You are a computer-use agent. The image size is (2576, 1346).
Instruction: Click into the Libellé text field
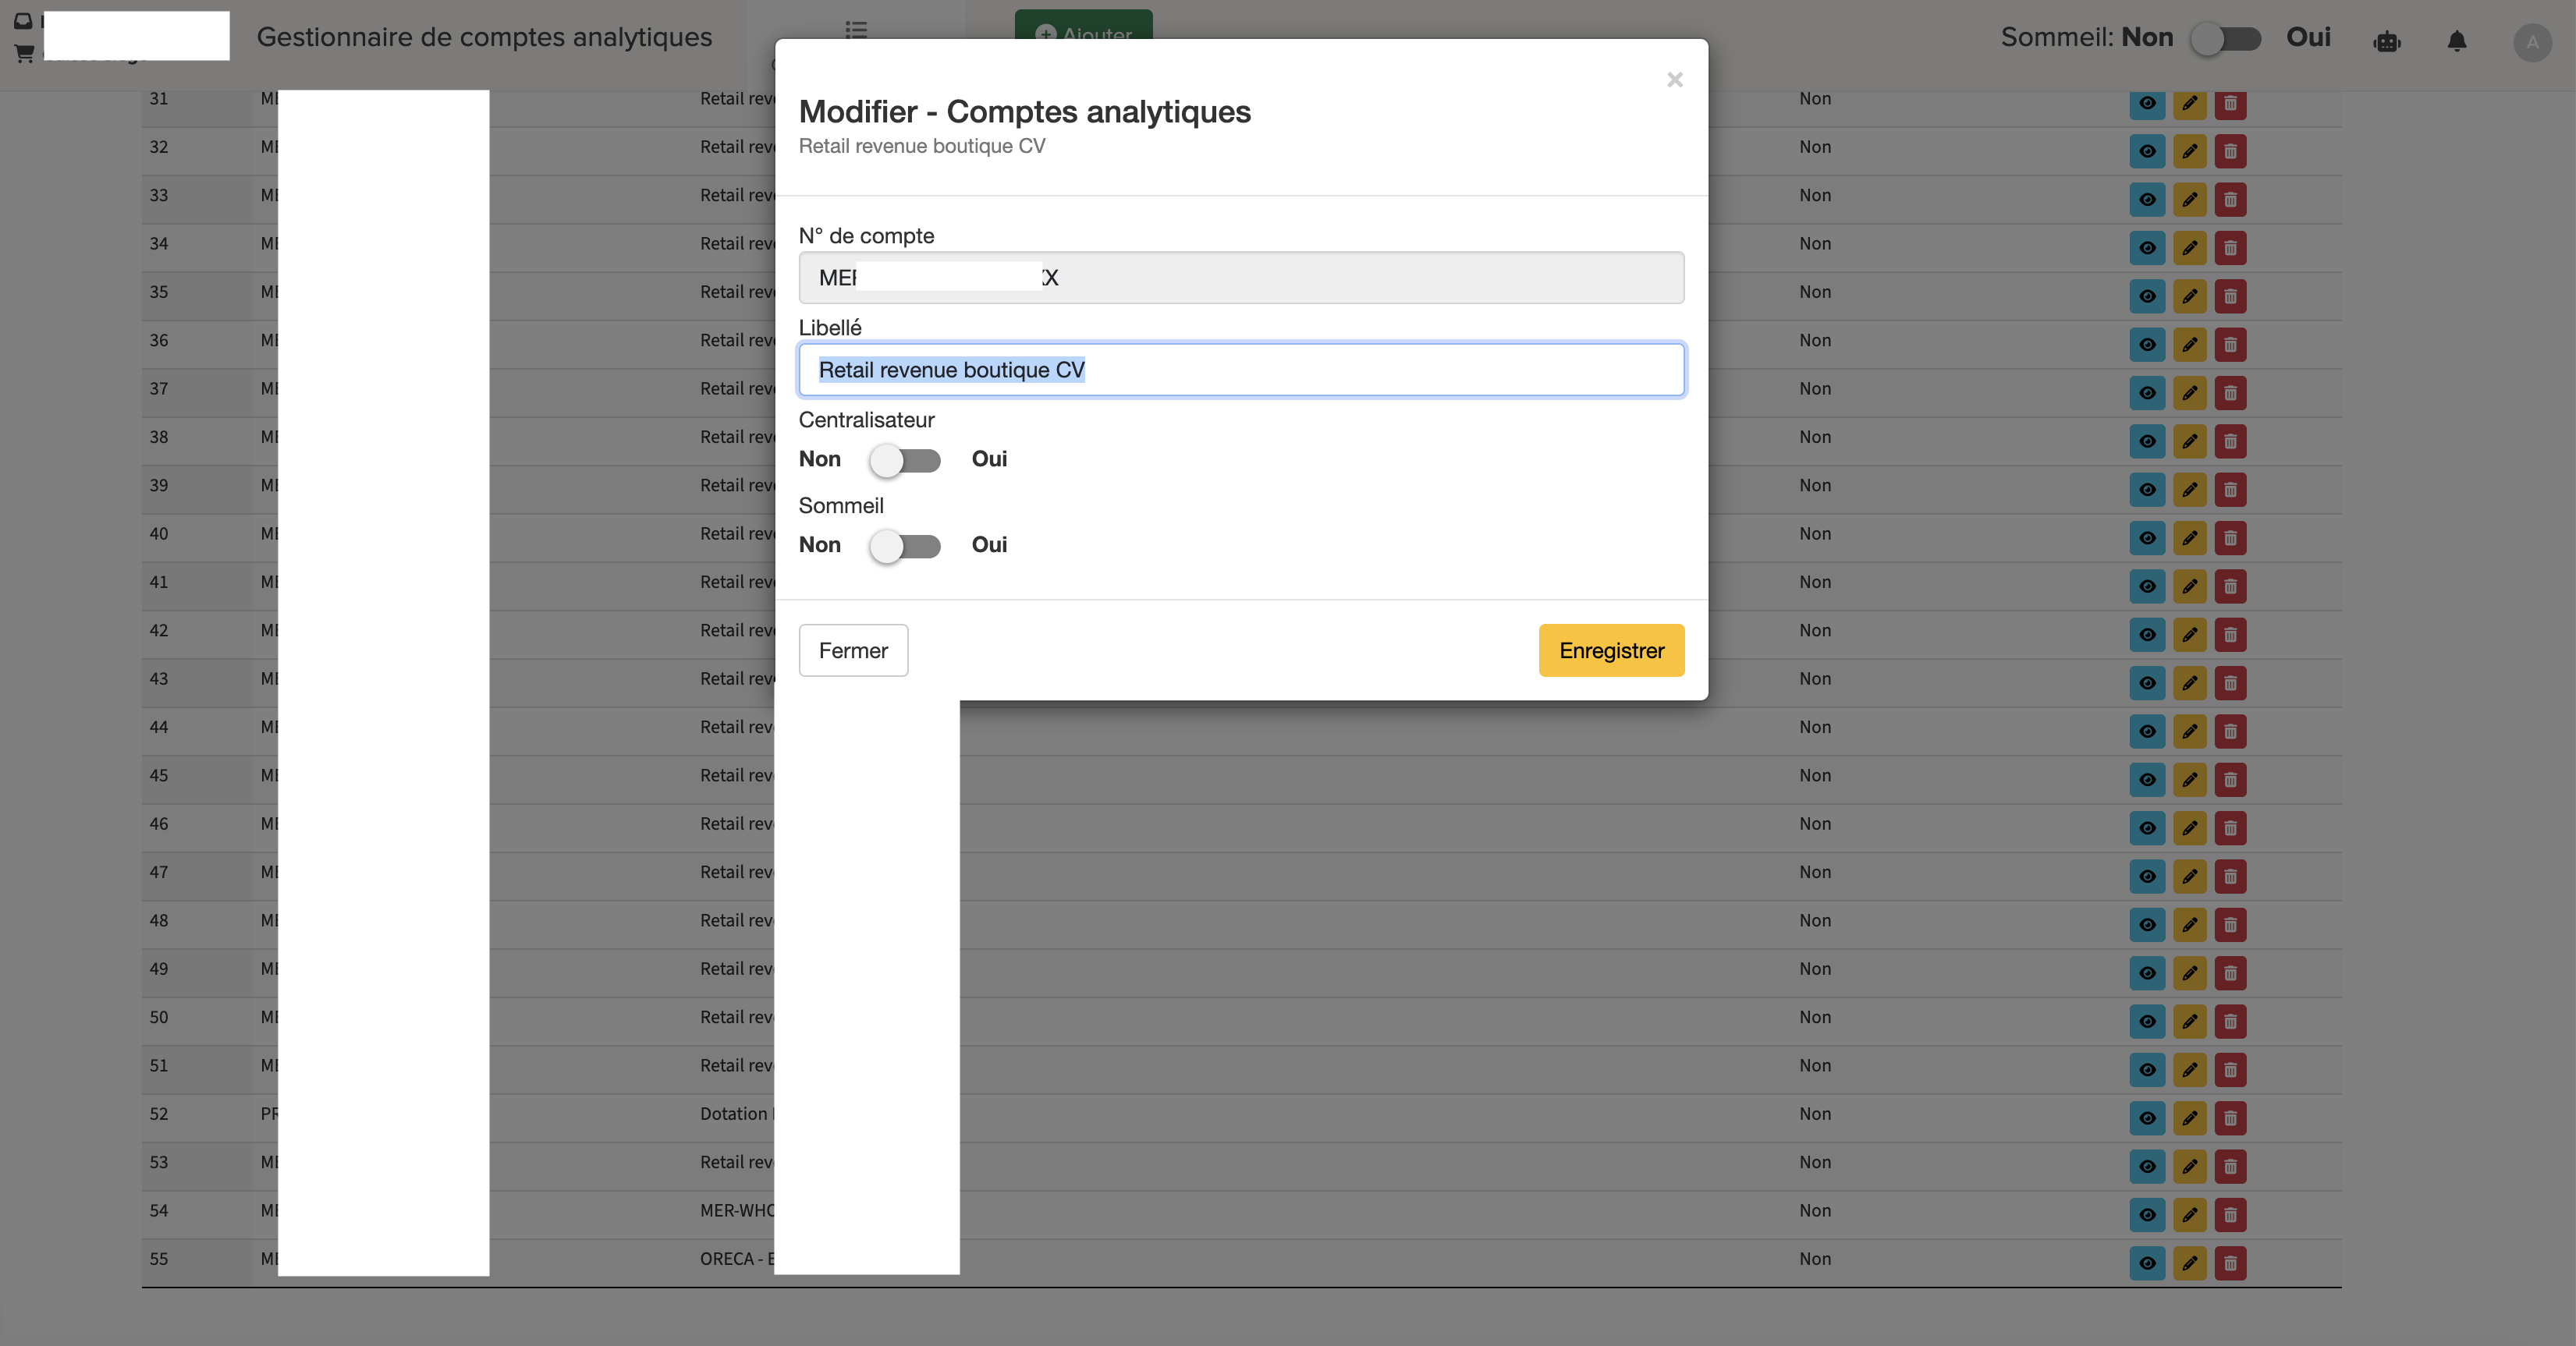pos(1241,370)
